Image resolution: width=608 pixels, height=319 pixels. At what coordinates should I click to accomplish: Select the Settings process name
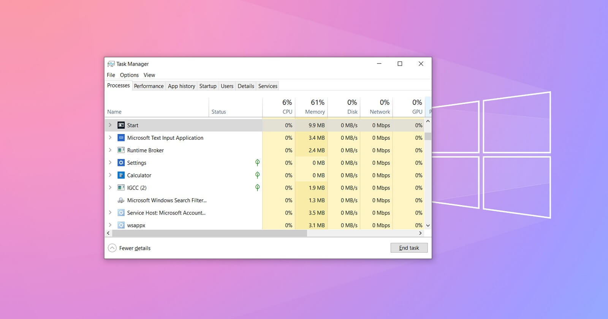tap(136, 163)
